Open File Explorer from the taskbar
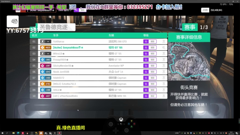Viewport: 240px width, 135px height. tap(13, 133)
